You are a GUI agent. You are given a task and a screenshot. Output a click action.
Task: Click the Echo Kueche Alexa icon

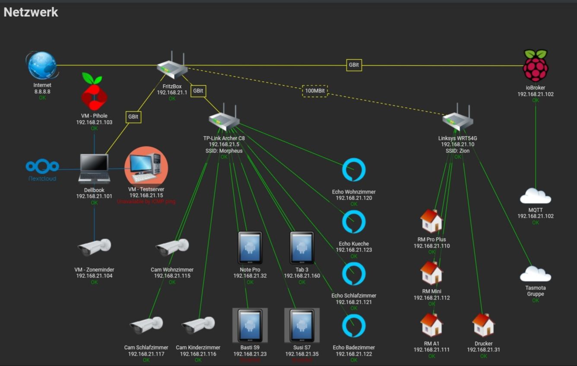354,222
